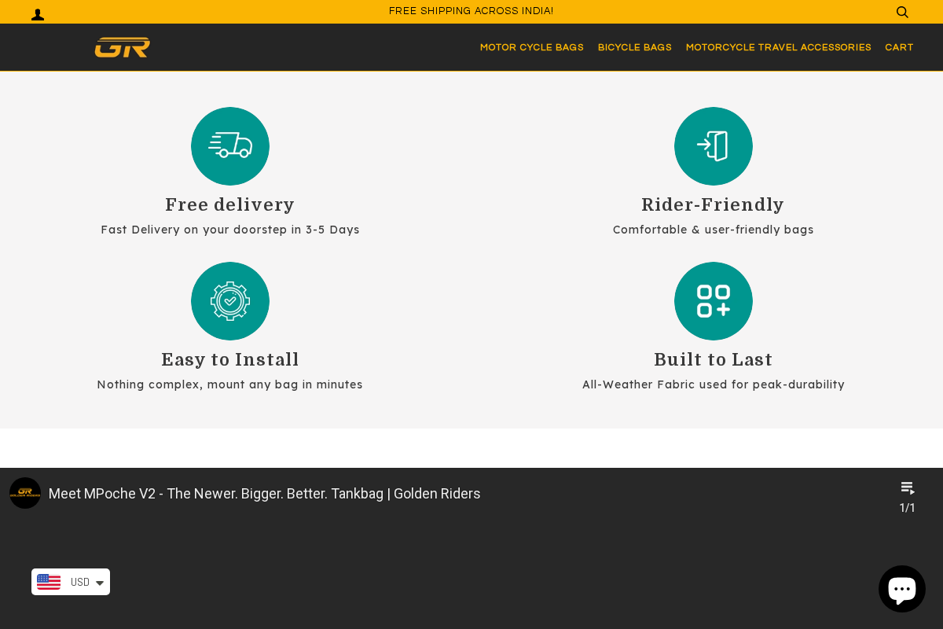This screenshot has width=943, height=629.
Task: Click the Built to Last icon
Action: point(713,301)
